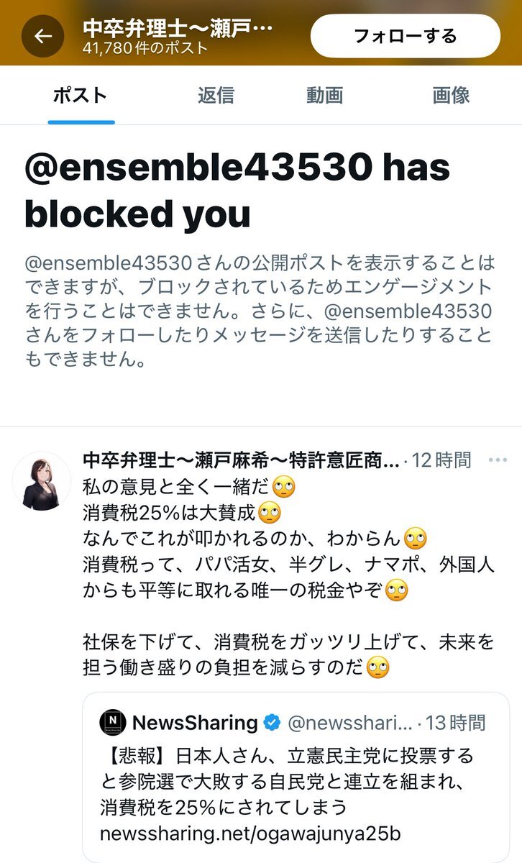Screen dimensions: 522x863
Task: Select the 動画 tab
Action: tap(324, 96)
